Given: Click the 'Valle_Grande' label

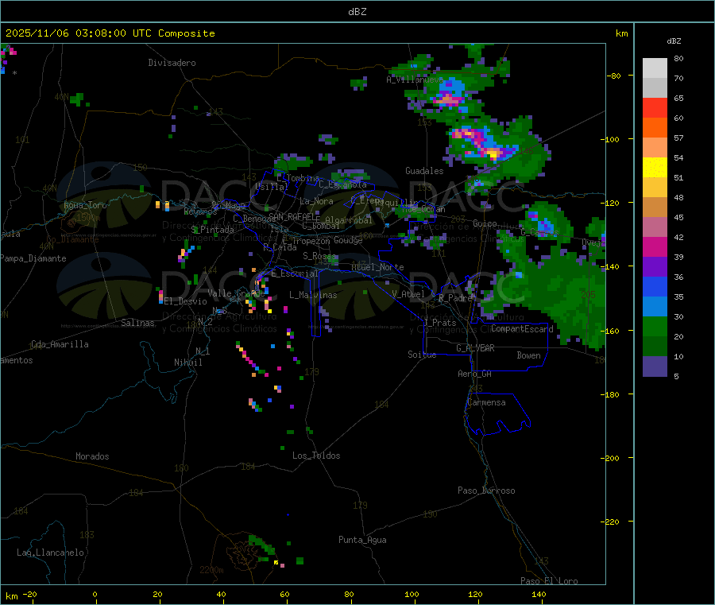Looking at the screenshot, I should click(x=236, y=293).
